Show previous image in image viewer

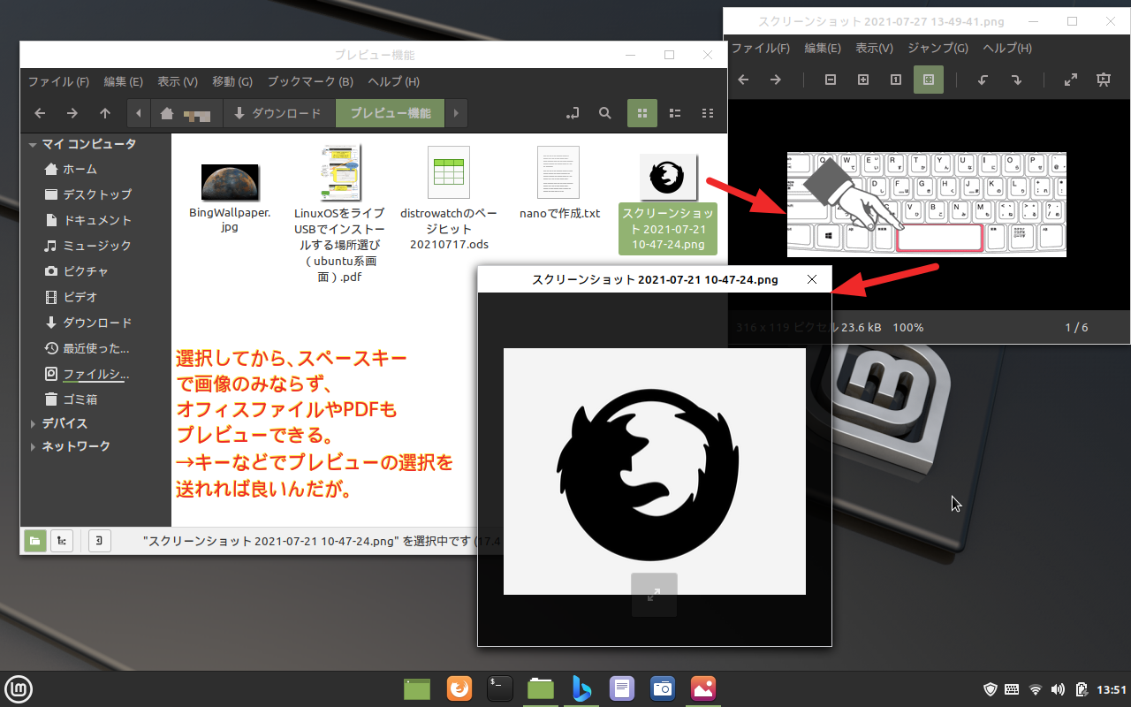(743, 80)
